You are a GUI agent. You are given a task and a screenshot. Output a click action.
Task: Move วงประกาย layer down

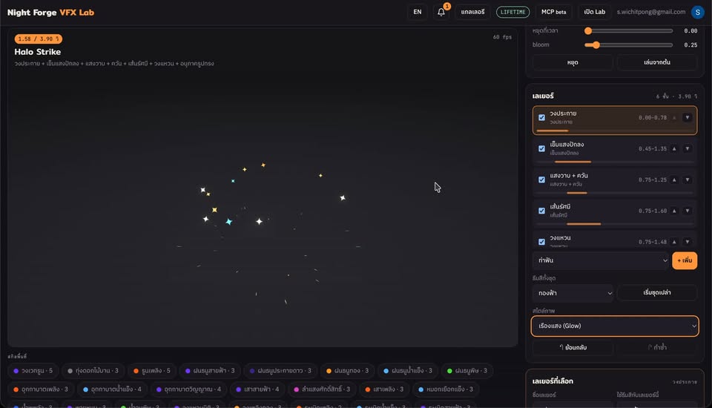687,118
